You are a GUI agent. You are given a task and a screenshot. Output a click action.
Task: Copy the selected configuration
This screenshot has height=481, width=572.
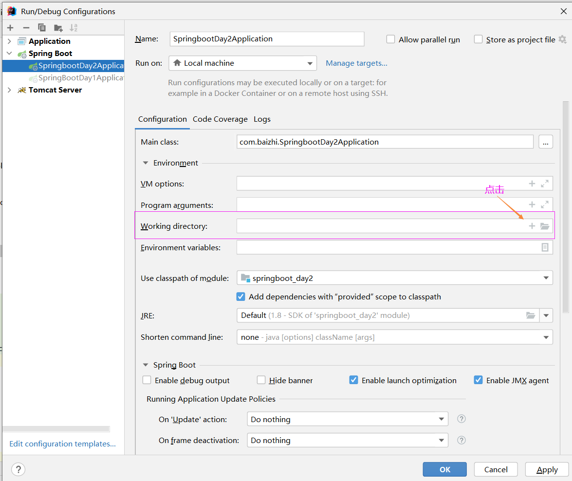coord(42,28)
